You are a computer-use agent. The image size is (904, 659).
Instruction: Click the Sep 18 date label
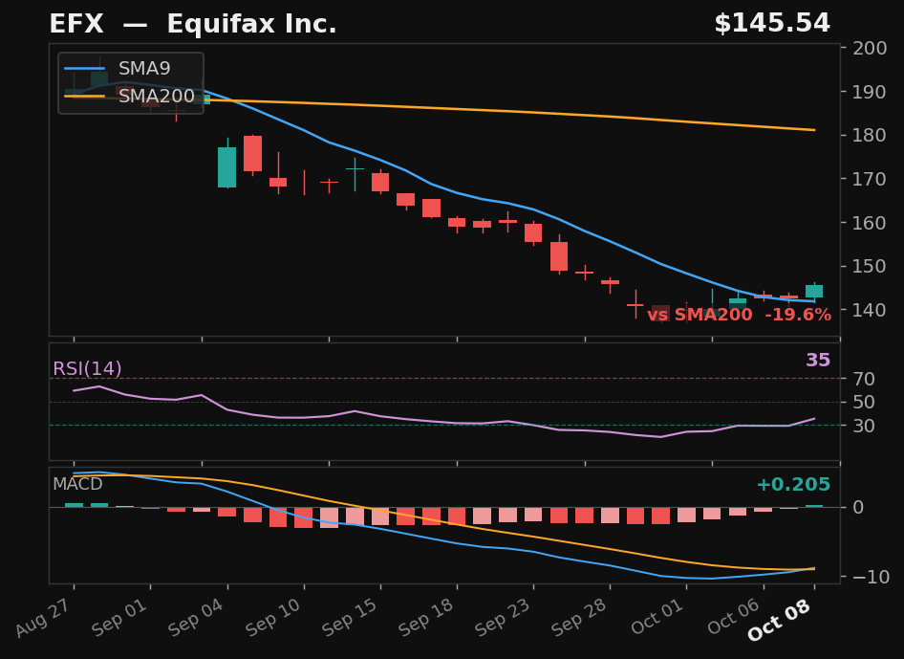click(x=427, y=617)
